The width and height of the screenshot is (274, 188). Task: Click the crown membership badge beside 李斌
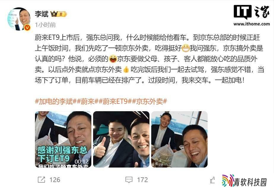point(58,14)
